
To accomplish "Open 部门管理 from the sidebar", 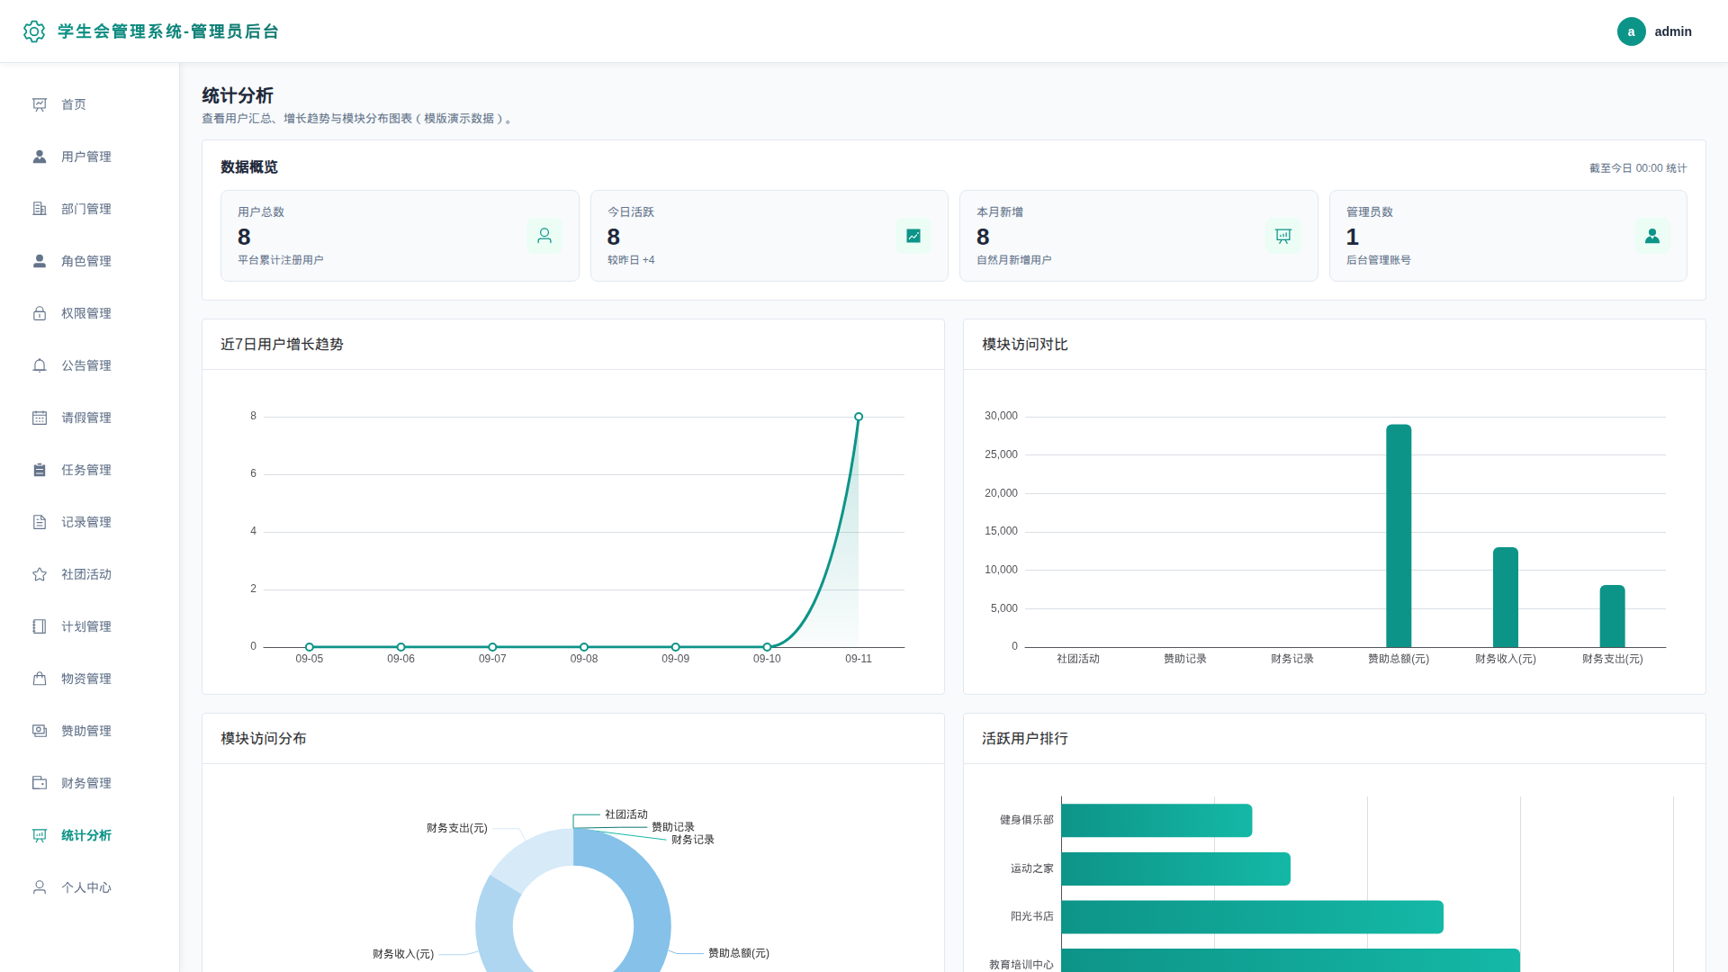I will pyautogui.click(x=90, y=209).
